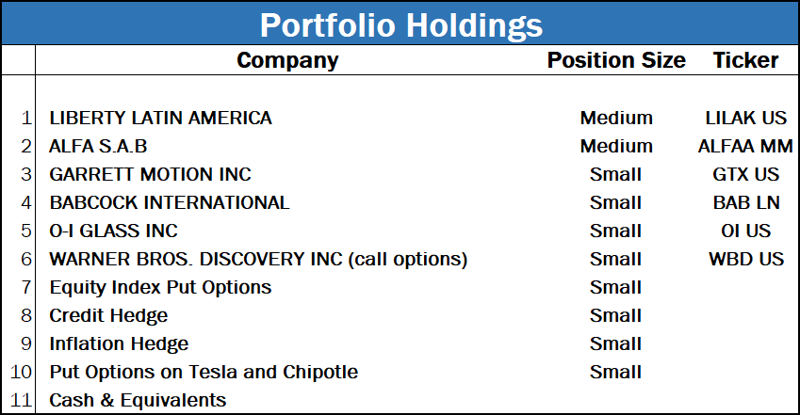
Task: Click the Credit Hedge cell
Action: coord(108,316)
